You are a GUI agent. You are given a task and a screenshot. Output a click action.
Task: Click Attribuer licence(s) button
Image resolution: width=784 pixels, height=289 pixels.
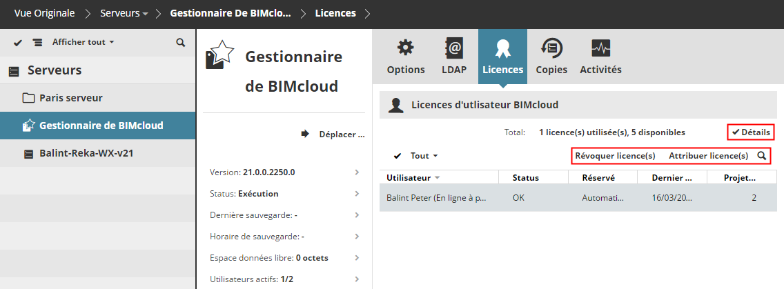(x=709, y=156)
